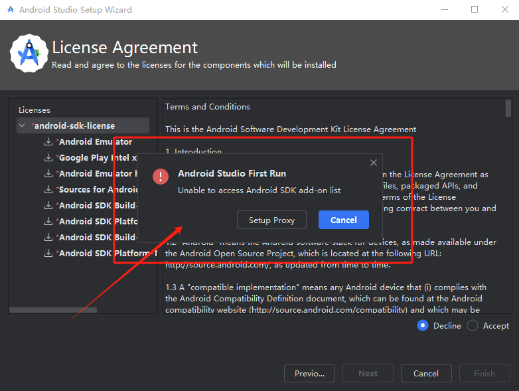The width and height of the screenshot is (519, 391).
Task: Click the Licenses panel heading
Action: click(35, 110)
